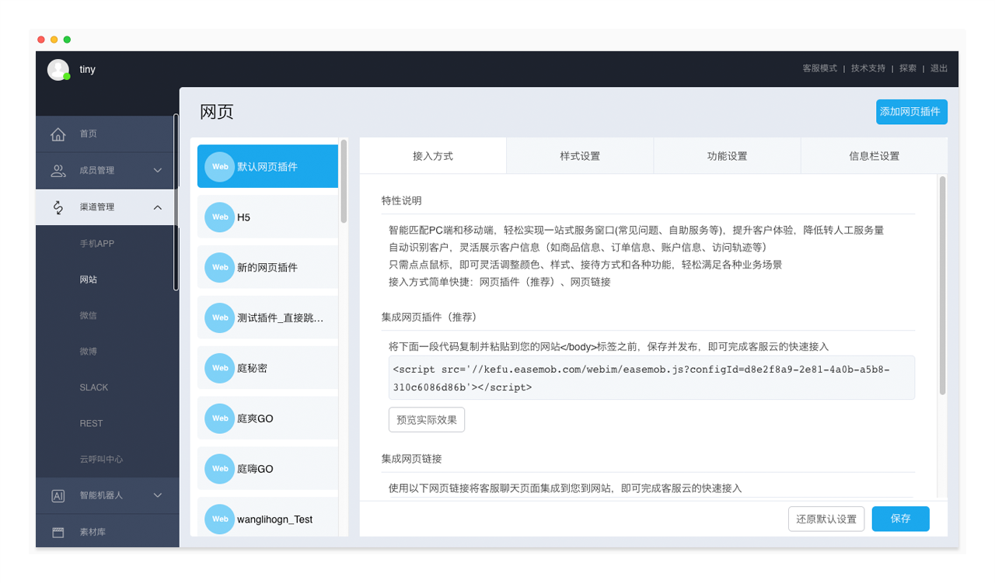Click the AI robot icon beside 智能机器人
995x583 pixels.
[x=58, y=495]
